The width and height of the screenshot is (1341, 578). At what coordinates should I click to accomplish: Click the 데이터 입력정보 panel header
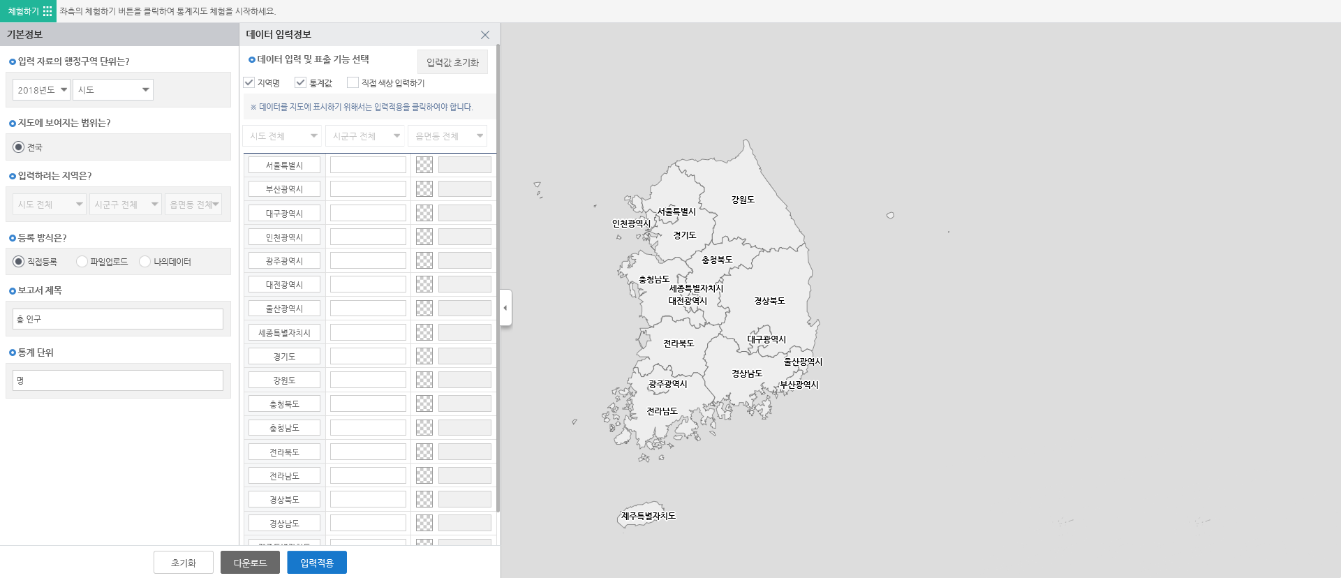coord(370,34)
